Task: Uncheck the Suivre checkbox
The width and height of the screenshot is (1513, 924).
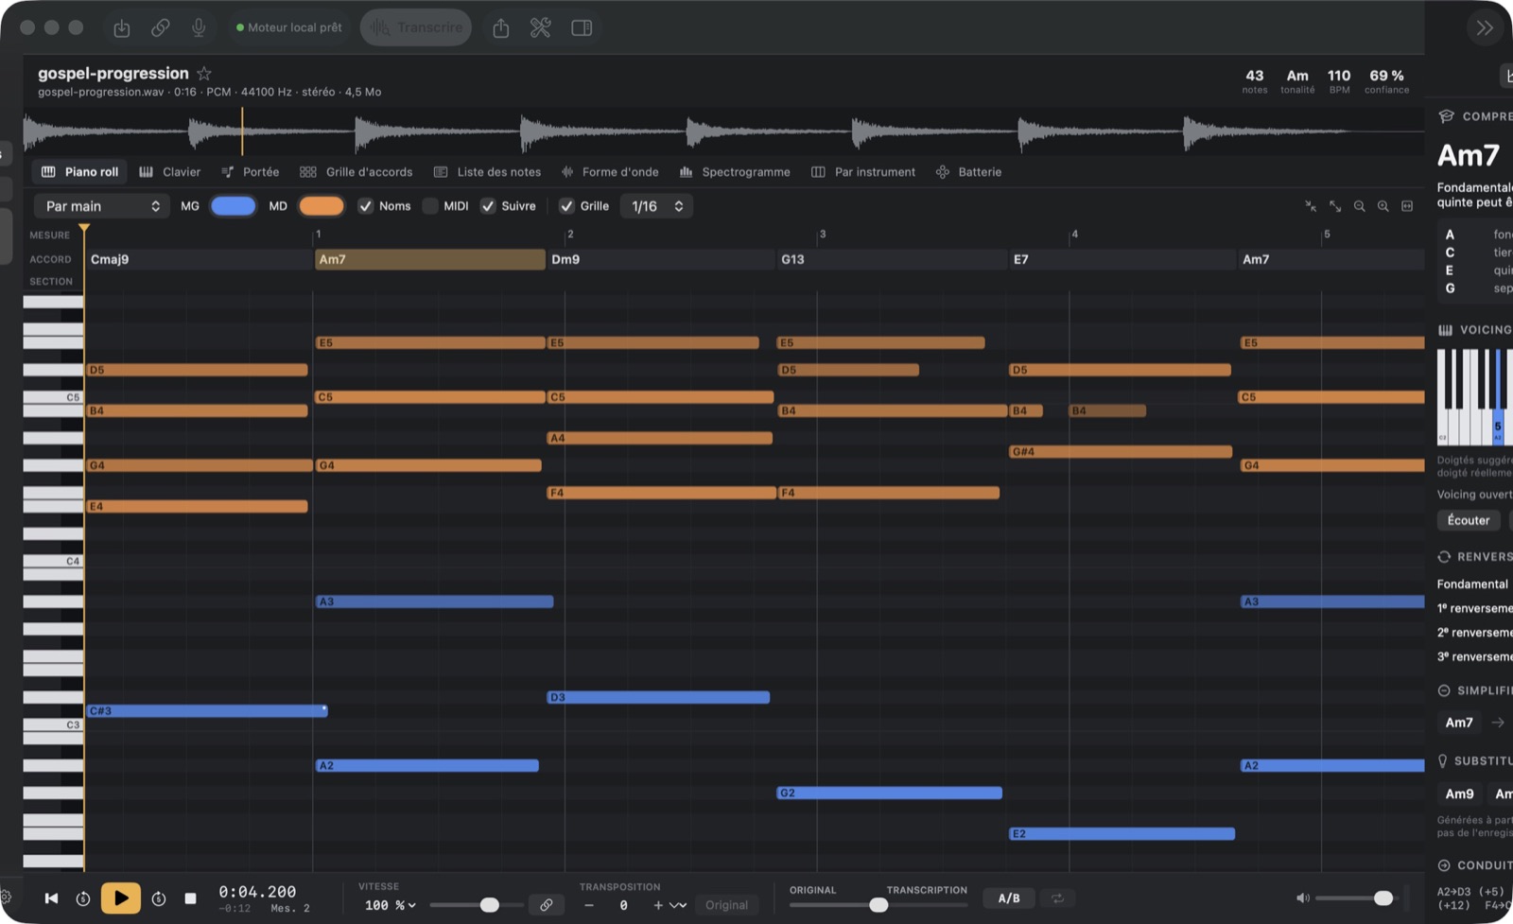Action: [488, 206]
